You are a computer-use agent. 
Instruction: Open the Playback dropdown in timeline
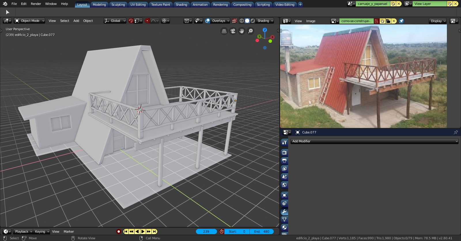pos(23,232)
